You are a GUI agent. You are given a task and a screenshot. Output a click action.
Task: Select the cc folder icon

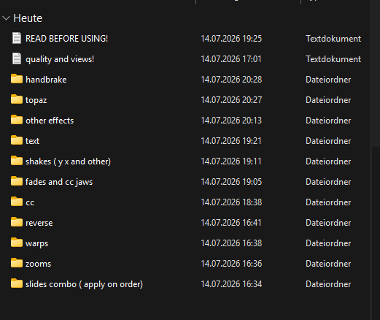coord(17,202)
